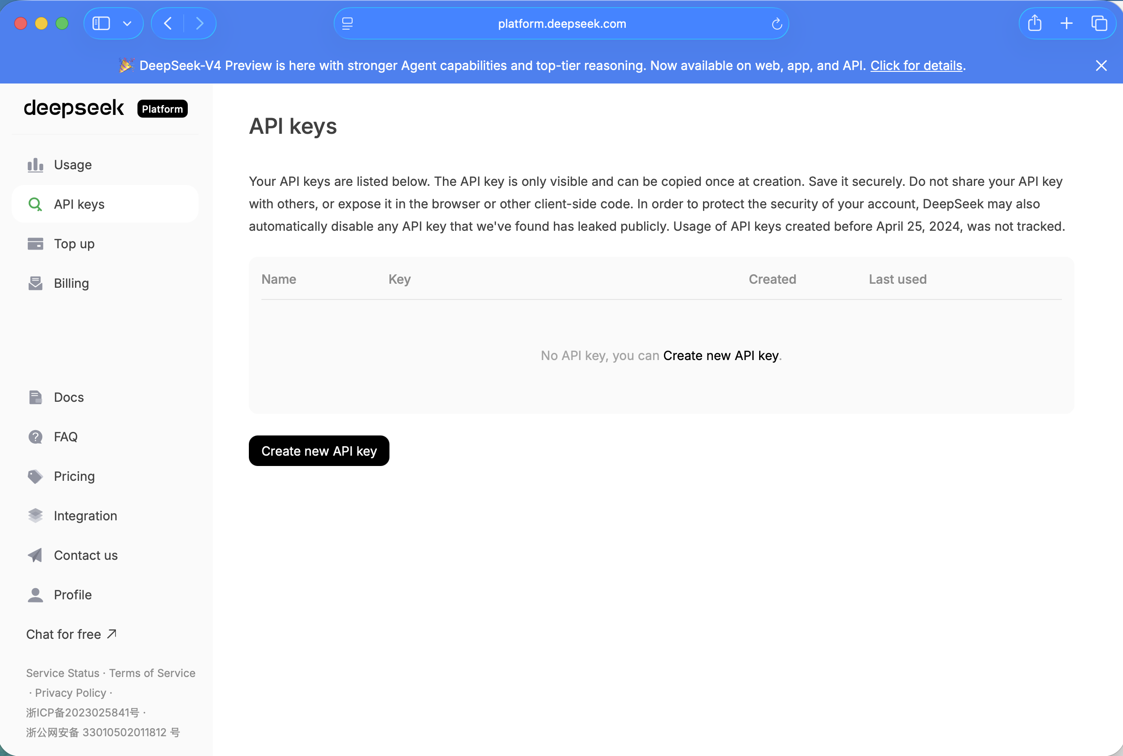This screenshot has width=1123, height=756.
Task: Click the Name column header
Action: (279, 279)
